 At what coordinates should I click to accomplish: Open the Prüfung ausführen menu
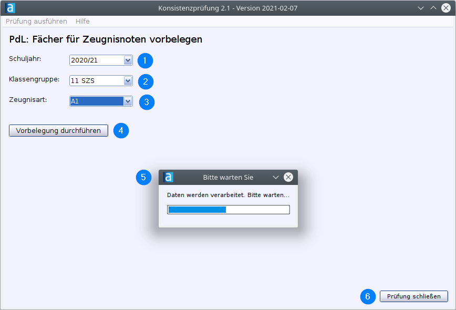pyautogui.click(x=36, y=21)
